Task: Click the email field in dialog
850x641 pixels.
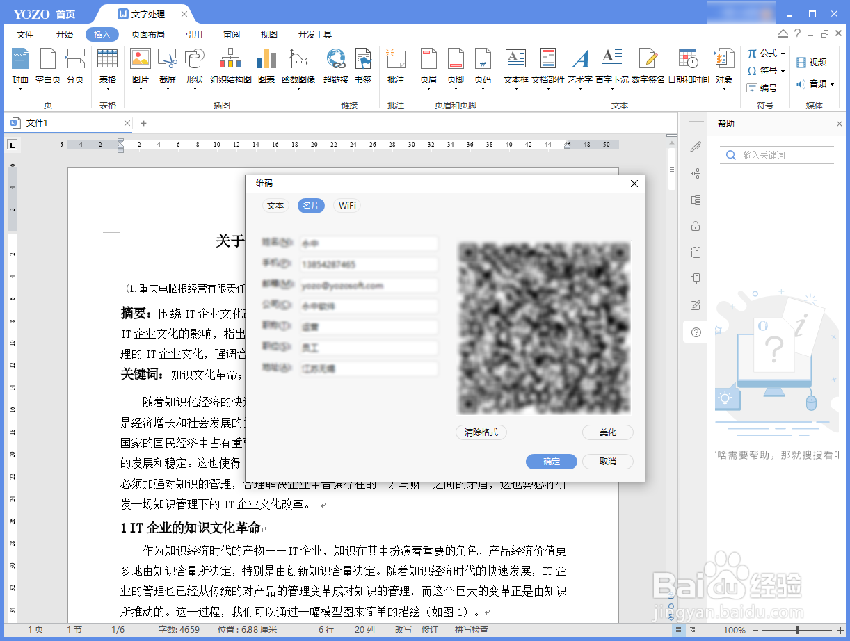Action: (368, 286)
